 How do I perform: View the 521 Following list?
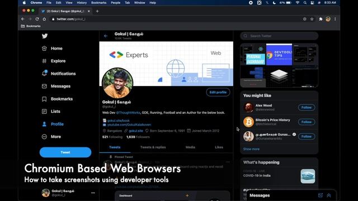tap(112, 137)
